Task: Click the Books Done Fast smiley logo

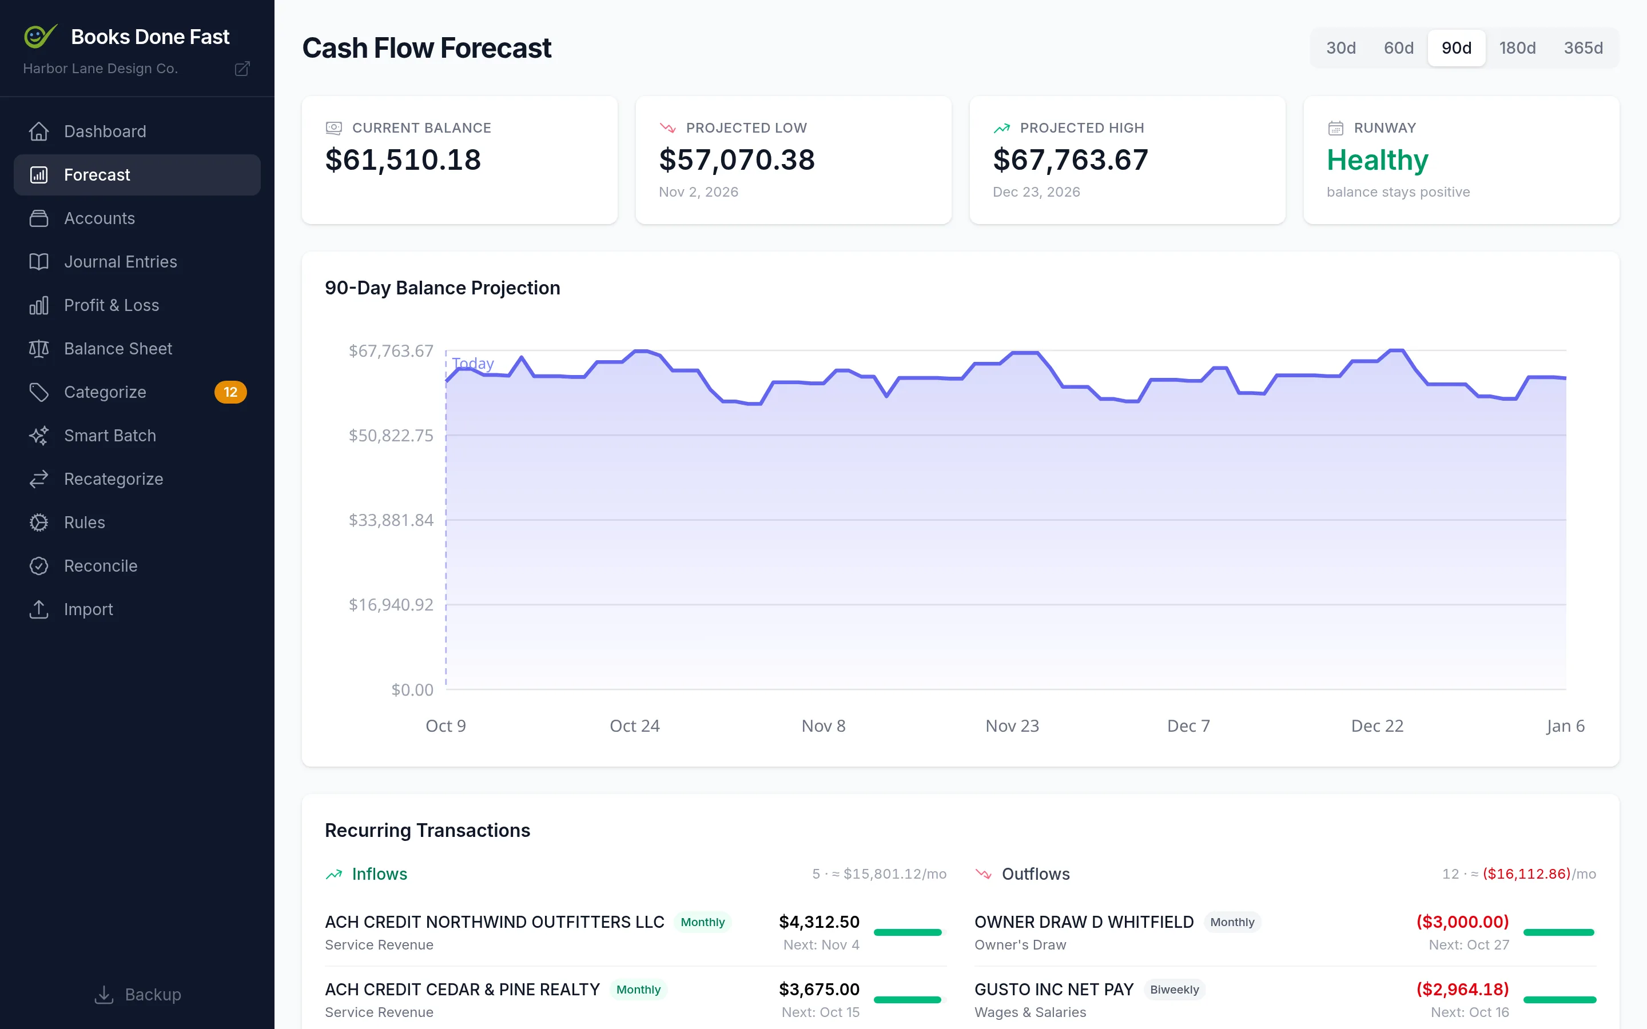Action: point(40,36)
